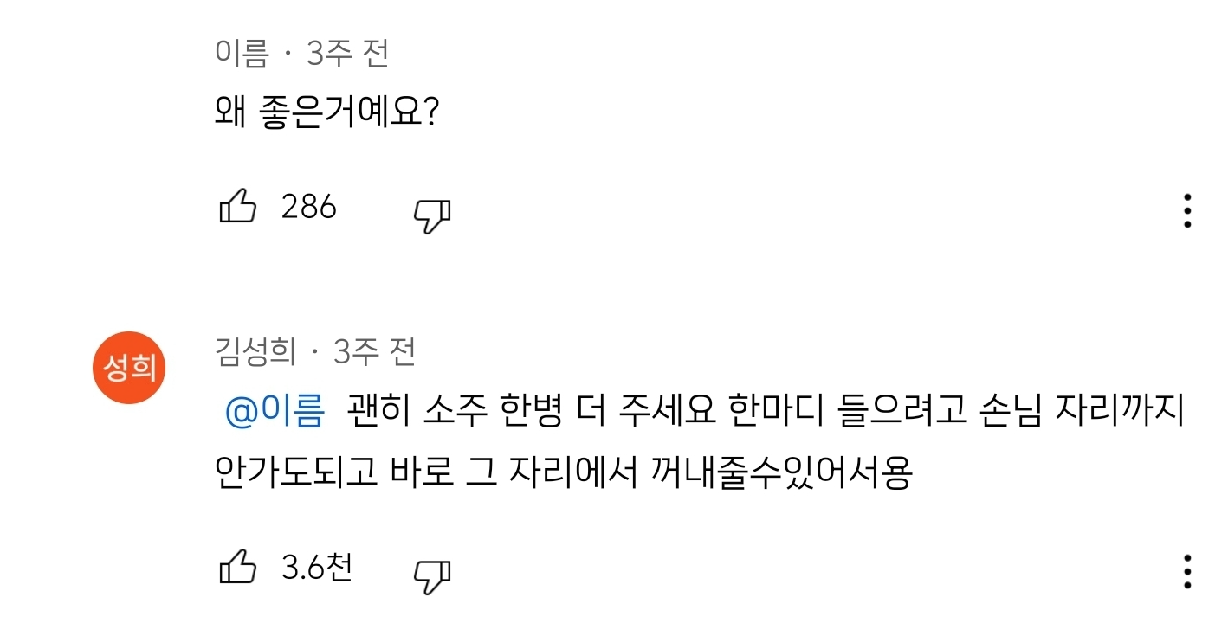Image resolution: width=1228 pixels, height=636 pixels.
Task: Visit 김성희's channel via username
Action: [x=255, y=351]
